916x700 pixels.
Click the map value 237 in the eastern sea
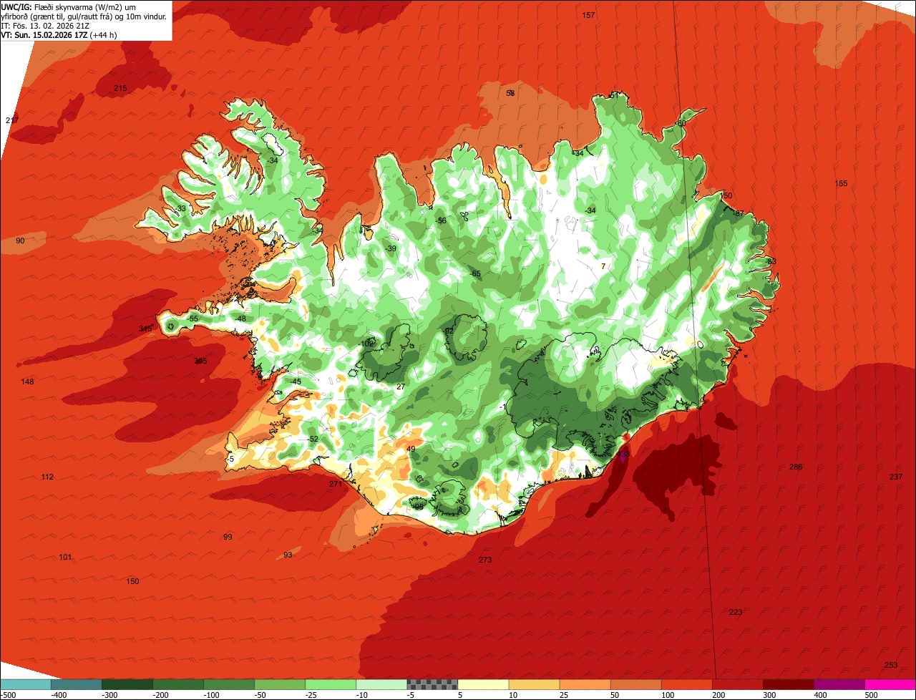pos(896,477)
